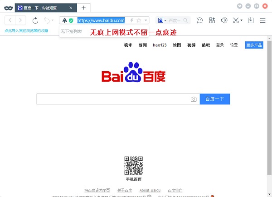Select the 百度一下 browser tab
The image size is (272, 197).
point(46,8)
